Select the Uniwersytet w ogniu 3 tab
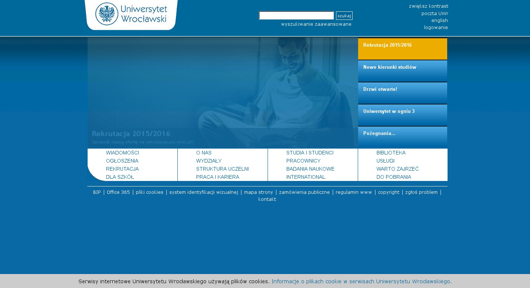The width and height of the screenshot is (530, 288). (403, 115)
